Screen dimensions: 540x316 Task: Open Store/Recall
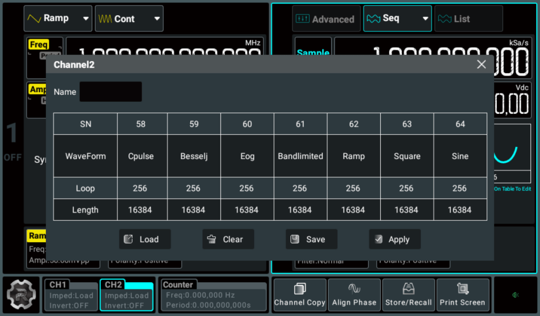[409, 295]
